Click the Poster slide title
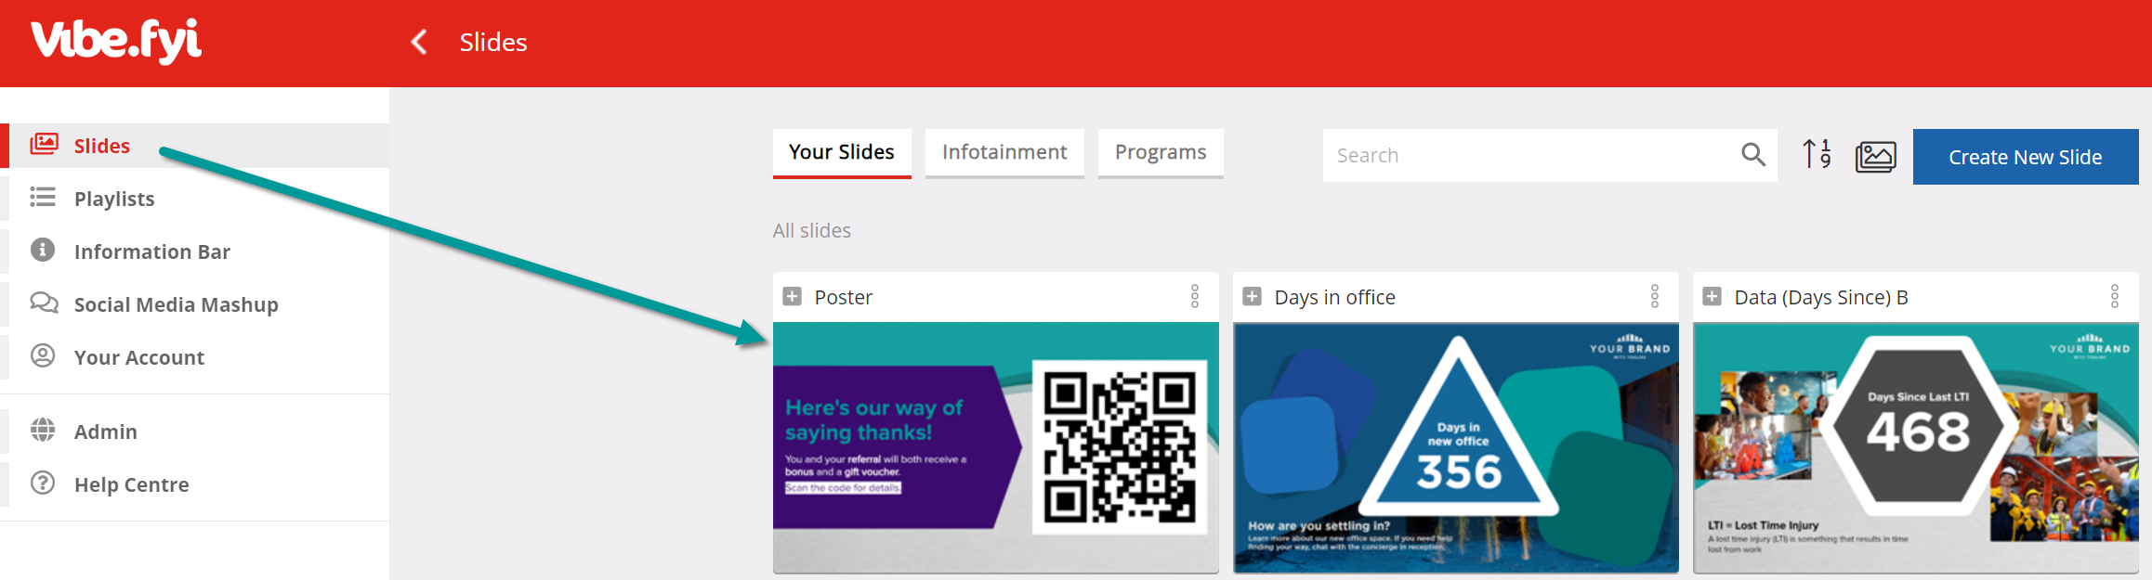 pyautogui.click(x=844, y=297)
